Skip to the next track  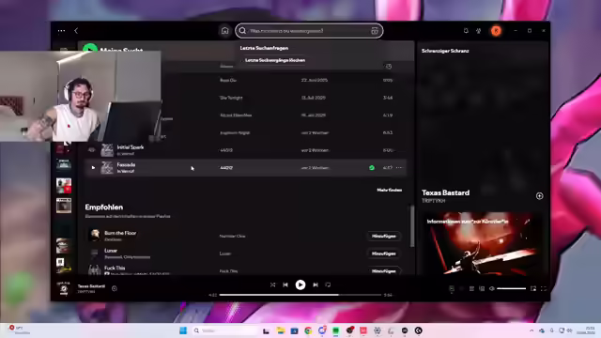tap(316, 284)
